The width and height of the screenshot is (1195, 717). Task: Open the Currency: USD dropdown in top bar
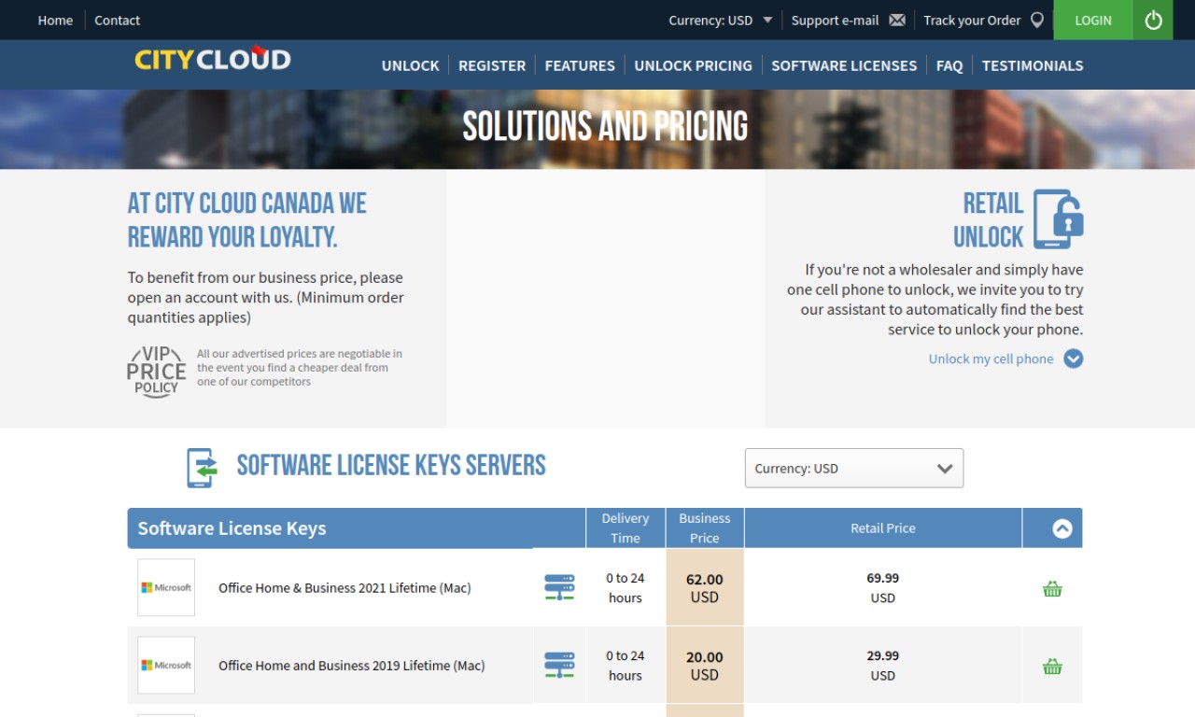click(x=720, y=20)
